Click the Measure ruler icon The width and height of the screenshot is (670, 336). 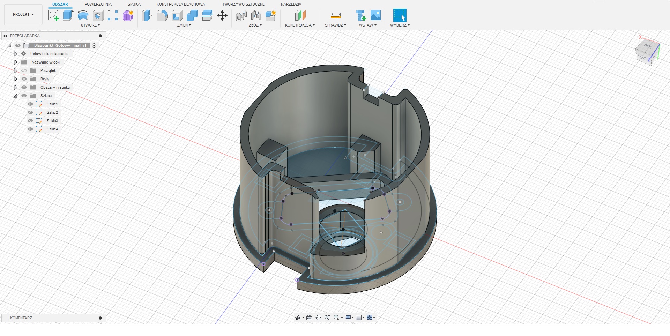335,15
